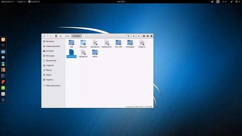This screenshot has height=136, width=242.
Task: Launch the red F app in dock
Action: pos(3,82)
